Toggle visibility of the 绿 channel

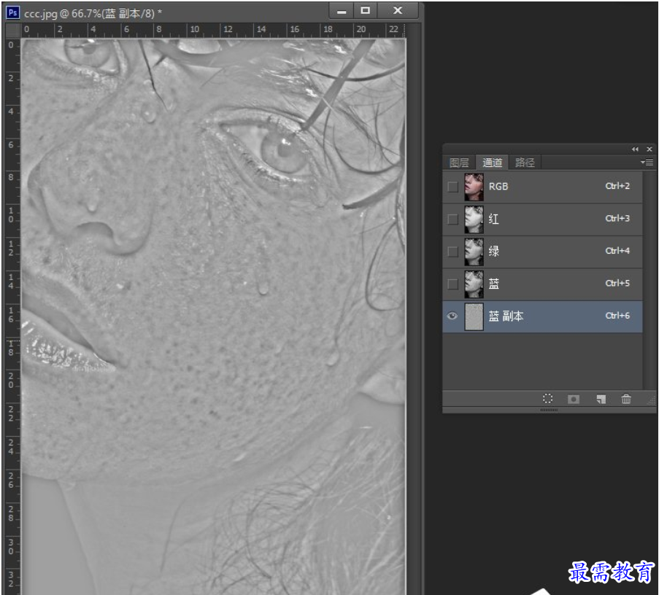click(452, 252)
